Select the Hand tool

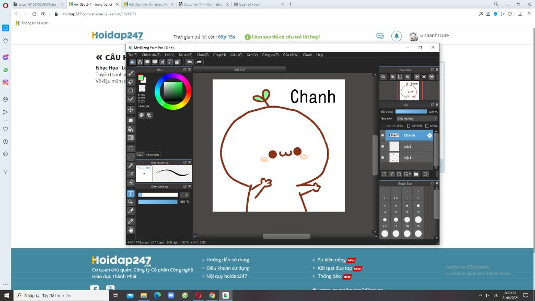(x=131, y=230)
